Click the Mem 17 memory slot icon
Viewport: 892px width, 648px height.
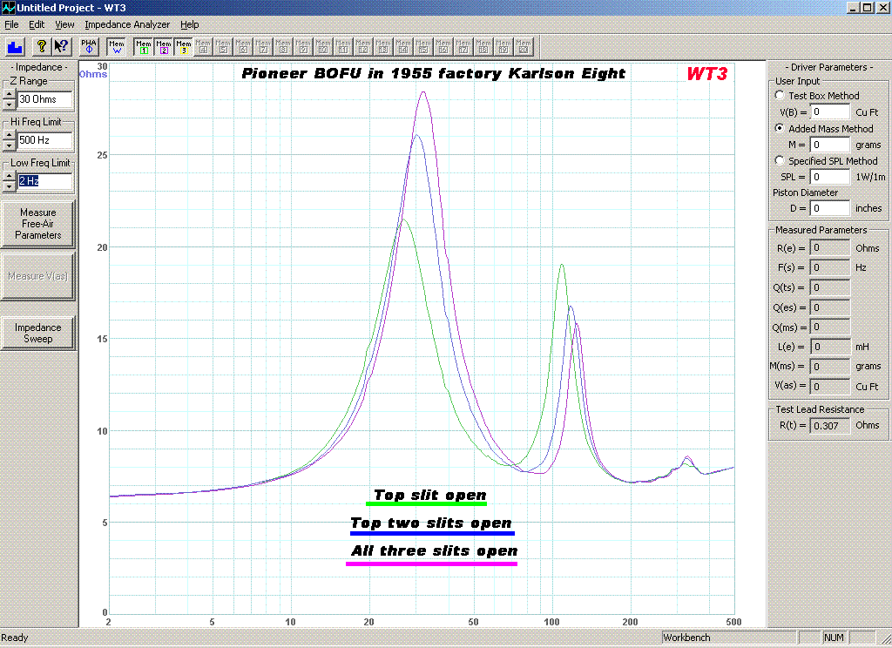463,47
